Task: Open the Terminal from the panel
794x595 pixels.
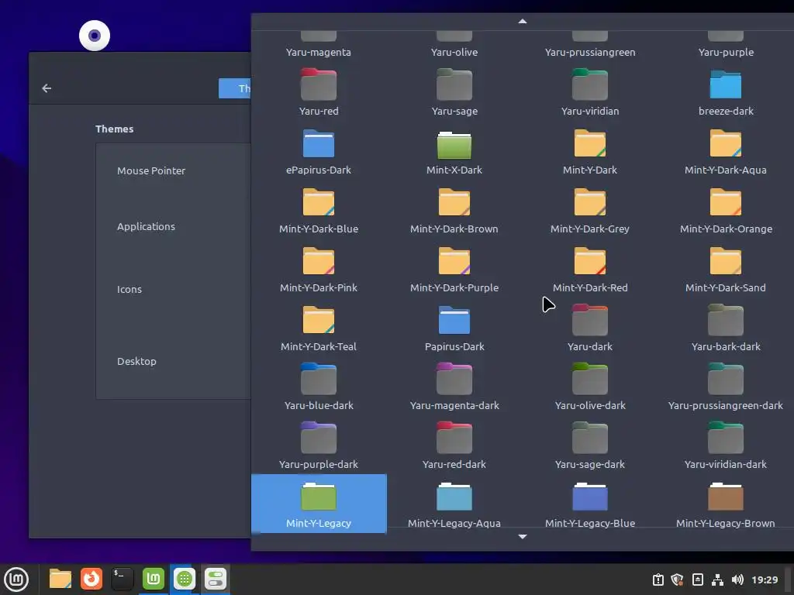Action: coord(122,579)
